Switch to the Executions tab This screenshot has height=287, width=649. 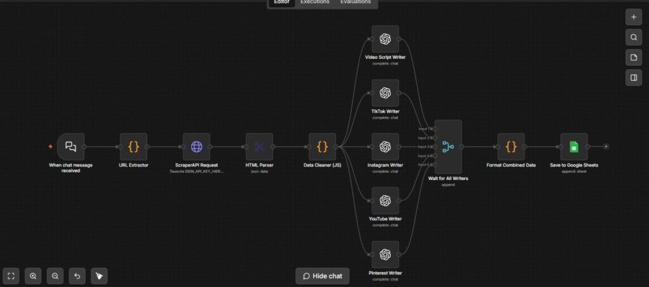point(315,2)
